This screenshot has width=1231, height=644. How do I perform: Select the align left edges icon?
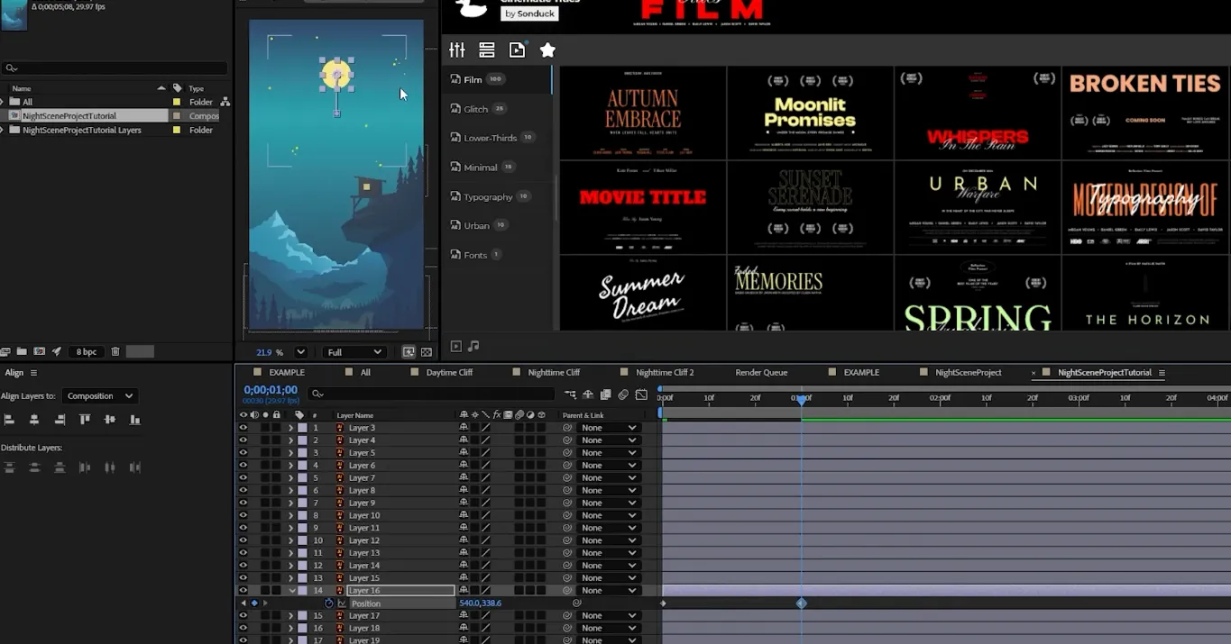tap(11, 420)
